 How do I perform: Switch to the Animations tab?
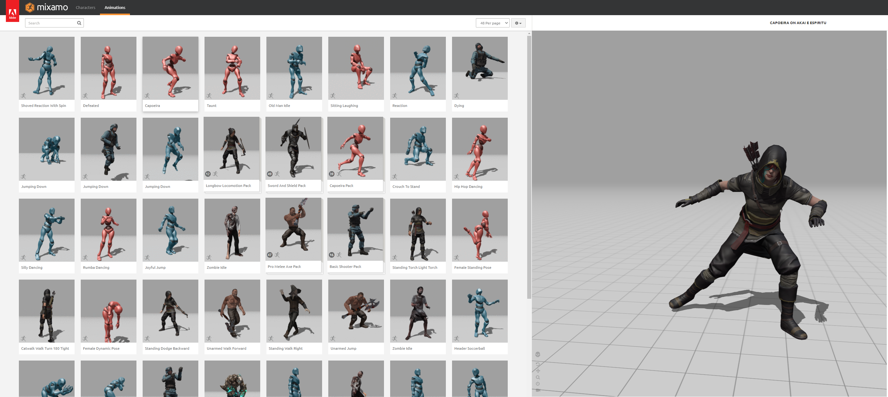(115, 8)
